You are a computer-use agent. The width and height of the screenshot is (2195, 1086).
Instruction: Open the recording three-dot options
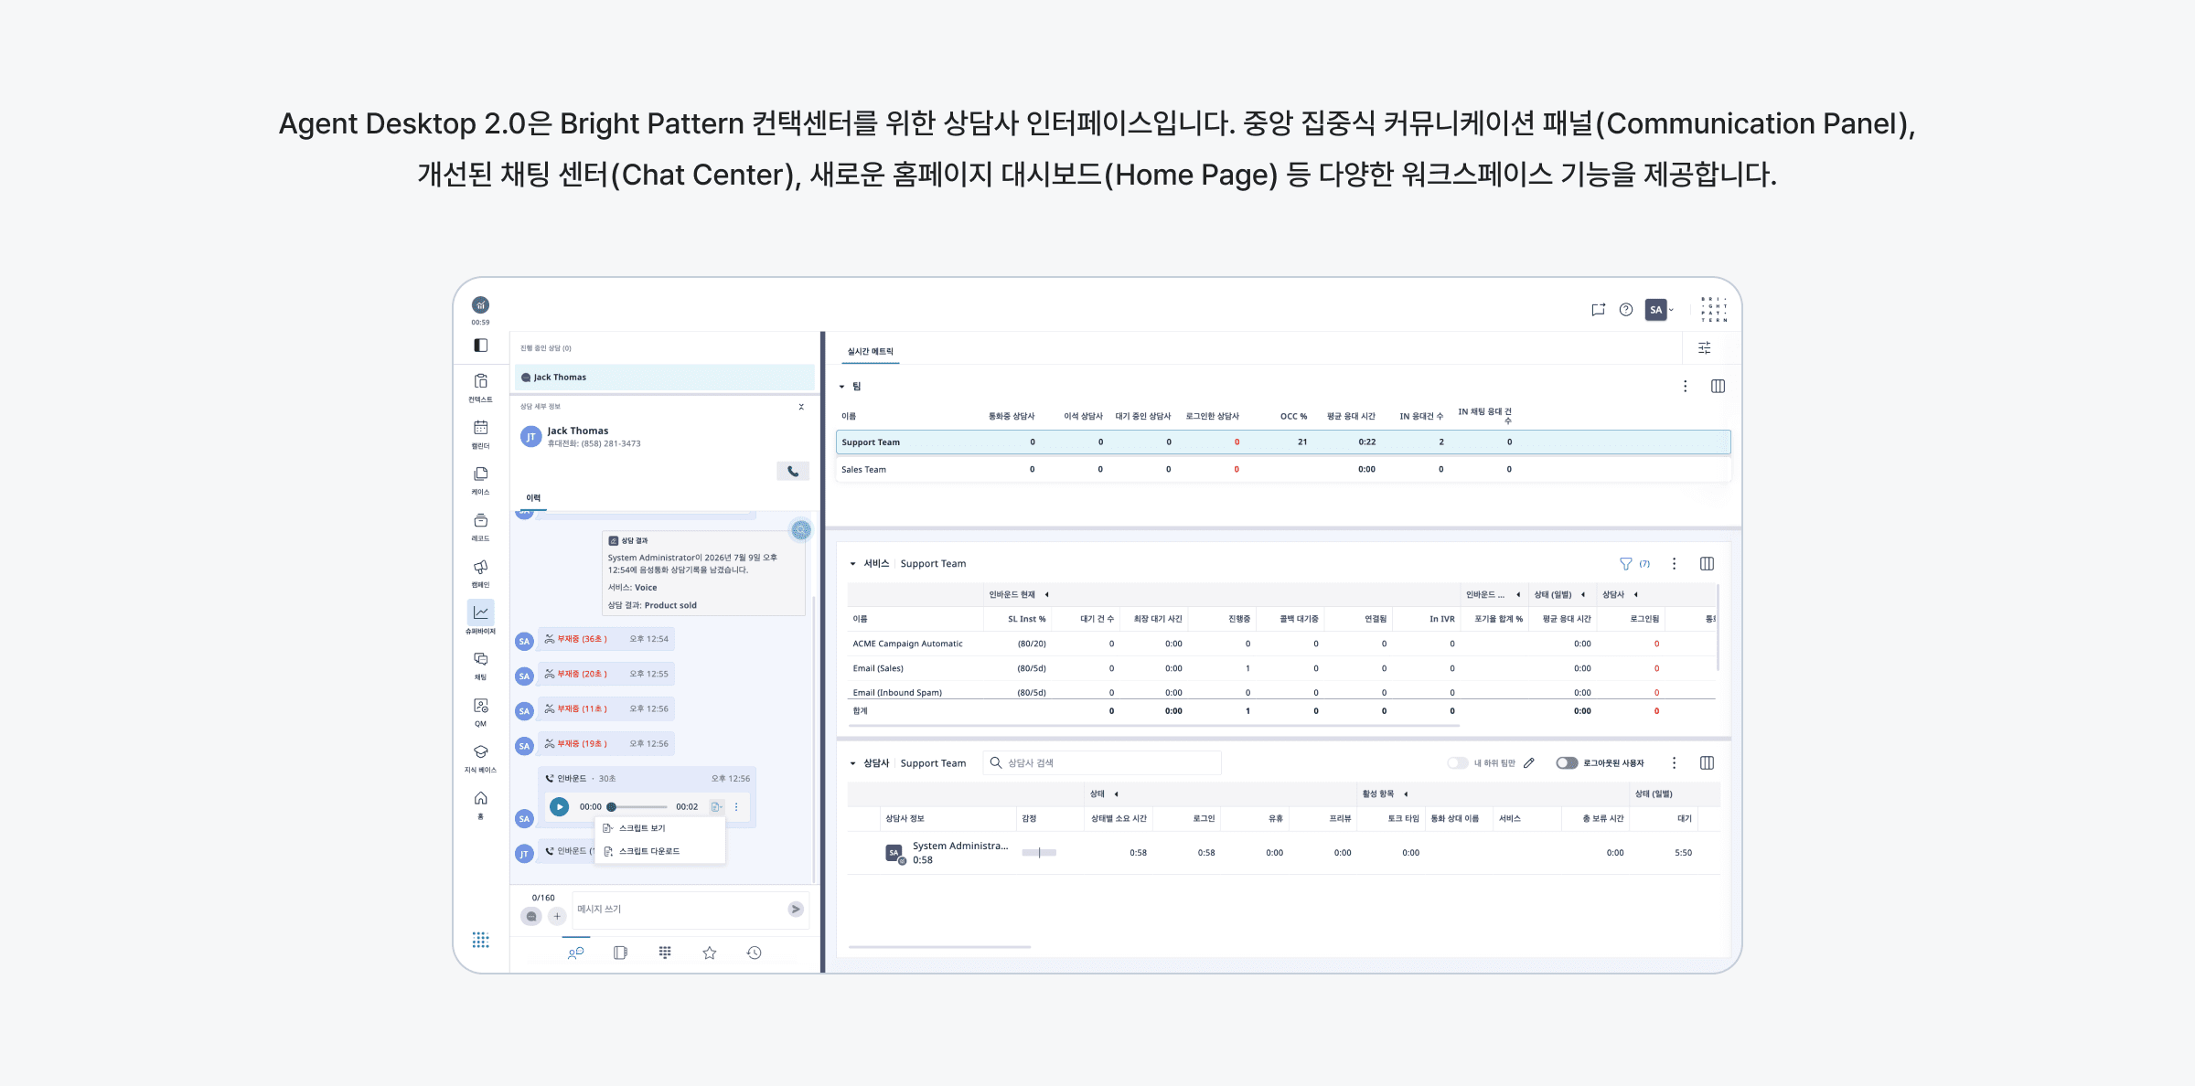click(x=736, y=807)
